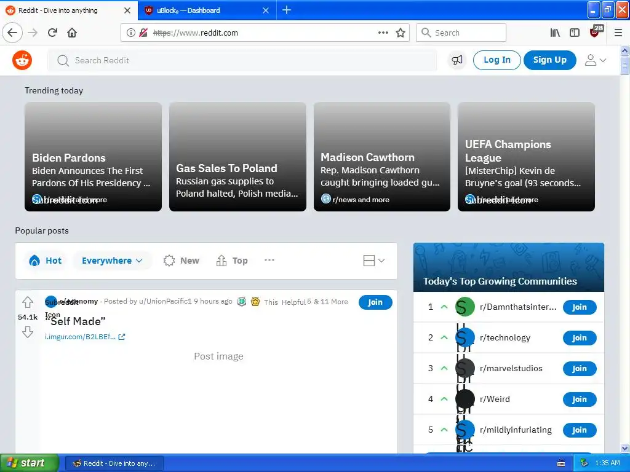Click r/Damnthatsinteresting community avatar
This screenshot has width=630, height=472.
tap(465, 307)
